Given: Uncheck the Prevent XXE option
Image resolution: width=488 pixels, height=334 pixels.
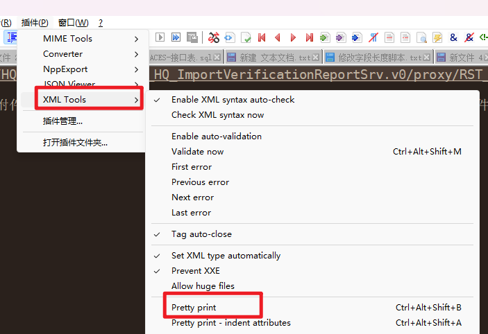Looking at the screenshot, I should (x=196, y=271).
